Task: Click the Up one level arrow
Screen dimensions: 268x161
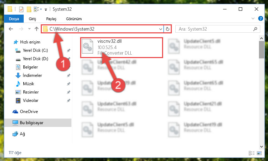Action: (x=36, y=29)
